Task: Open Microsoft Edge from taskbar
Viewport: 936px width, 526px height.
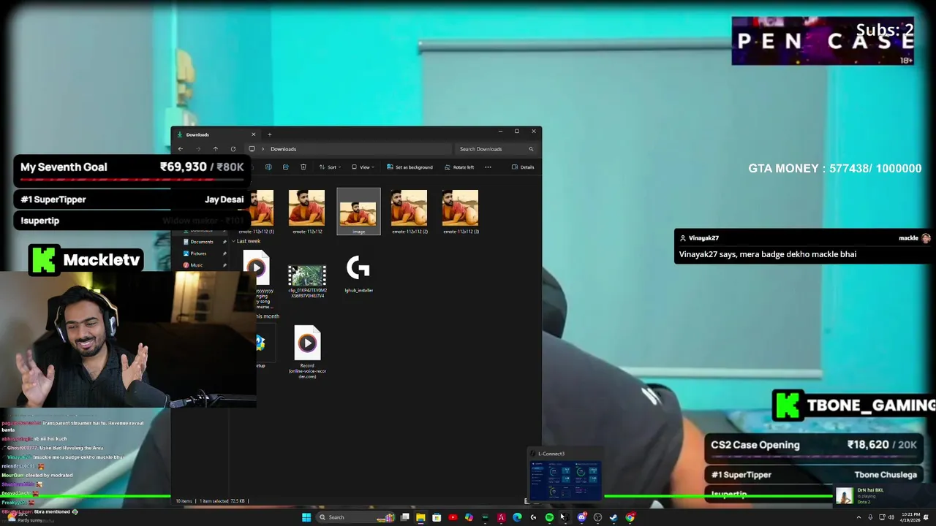Action: [x=517, y=517]
